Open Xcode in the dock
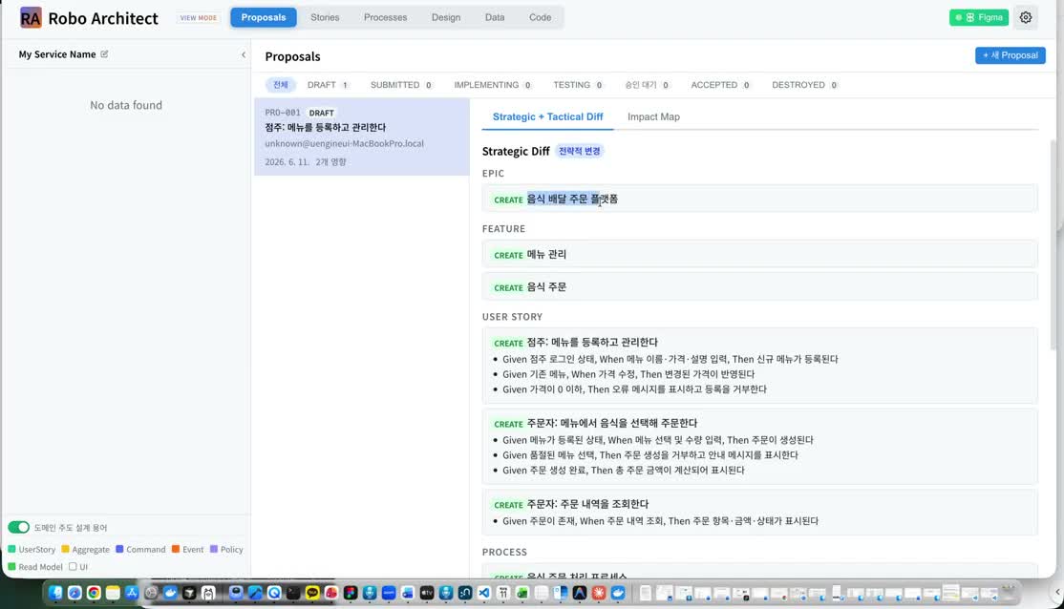This screenshot has width=1064, height=609. click(x=255, y=593)
